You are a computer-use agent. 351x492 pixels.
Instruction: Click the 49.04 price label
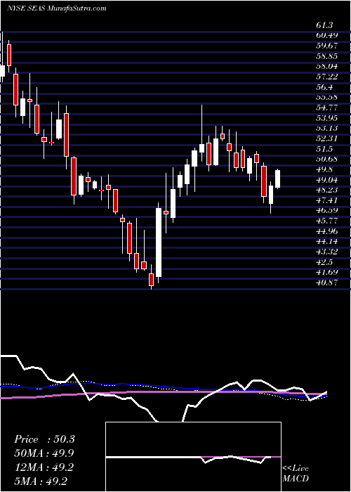coord(327,180)
